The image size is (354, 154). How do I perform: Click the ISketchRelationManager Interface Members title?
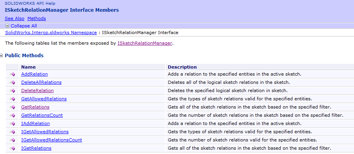[62, 10]
